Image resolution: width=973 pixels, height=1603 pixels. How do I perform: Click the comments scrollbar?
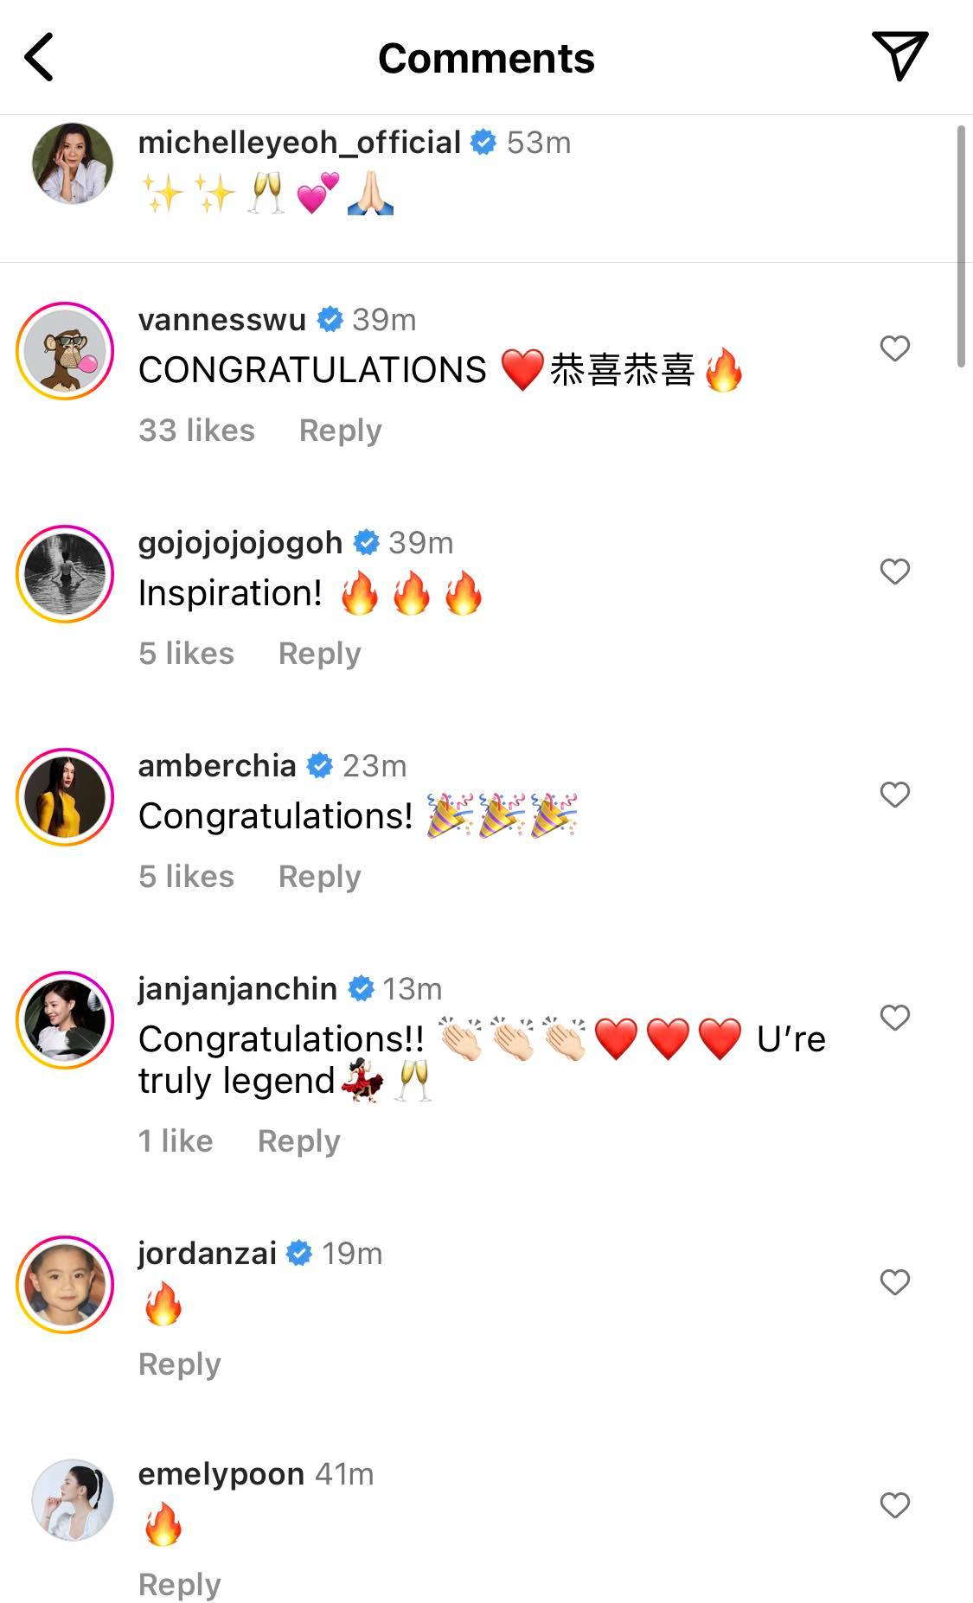961,246
